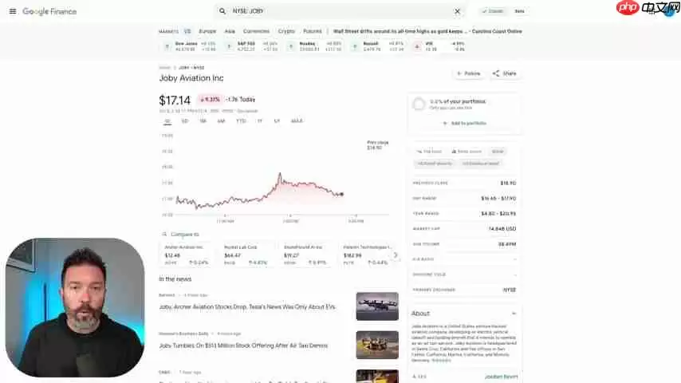Click the $17.14 stock price
Image resolution: width=681 pixels, height=383 pixels.
pos(175,101)
